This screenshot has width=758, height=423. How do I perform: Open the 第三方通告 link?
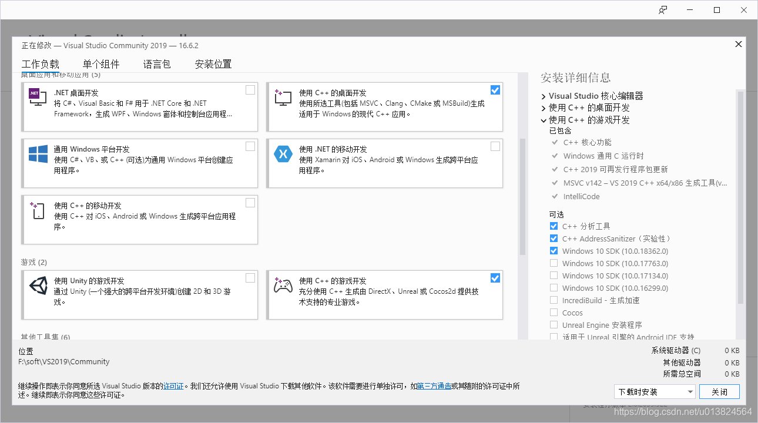tap(434, 386)
